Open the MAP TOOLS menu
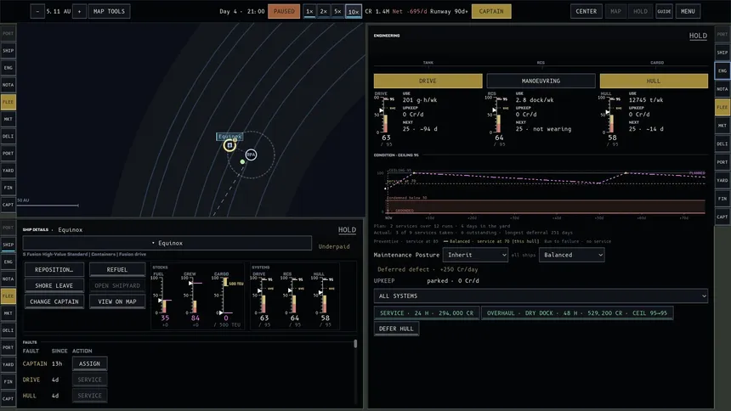This screenshot has width=731, height=411. tap(109, 11)
